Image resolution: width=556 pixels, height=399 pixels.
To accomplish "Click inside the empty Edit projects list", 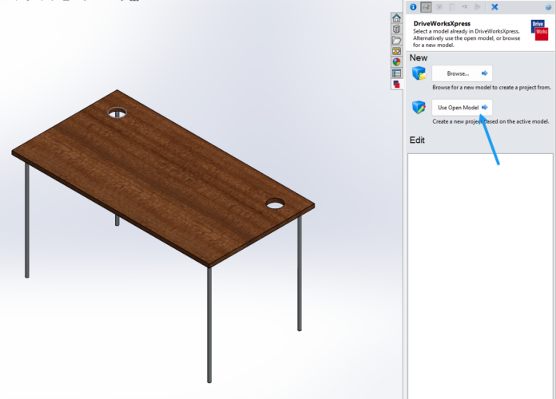I will click(480, 275).
